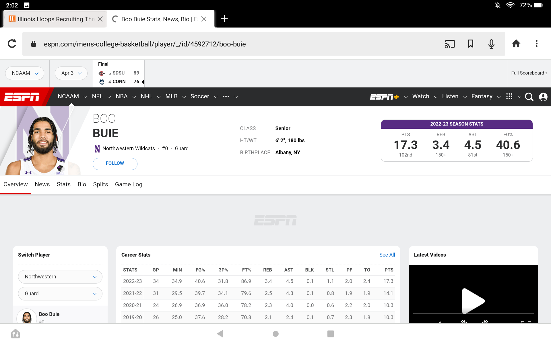Image resolution: width=551 pixels, height=344 pixels.
Task: Open the Northwestern team dropdown
Action: (x=60, y=277)
